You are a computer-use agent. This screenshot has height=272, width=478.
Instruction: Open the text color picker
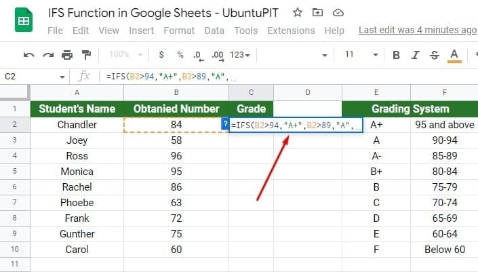pyautogui.click(x=454, y=55)
